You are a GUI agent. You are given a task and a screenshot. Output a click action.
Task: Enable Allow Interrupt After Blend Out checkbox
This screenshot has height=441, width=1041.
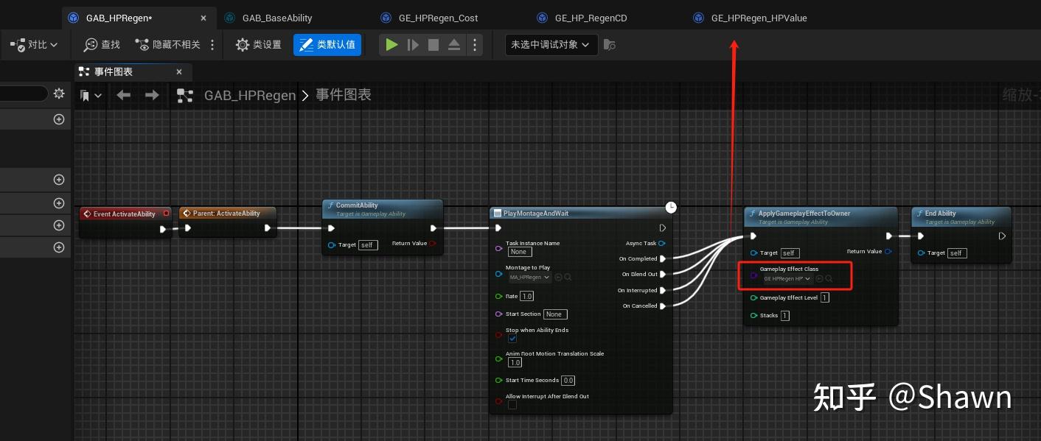512,404
